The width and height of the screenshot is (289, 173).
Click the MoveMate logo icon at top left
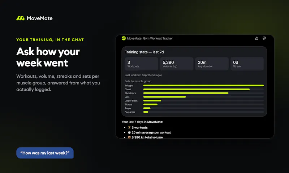point(21,18)
